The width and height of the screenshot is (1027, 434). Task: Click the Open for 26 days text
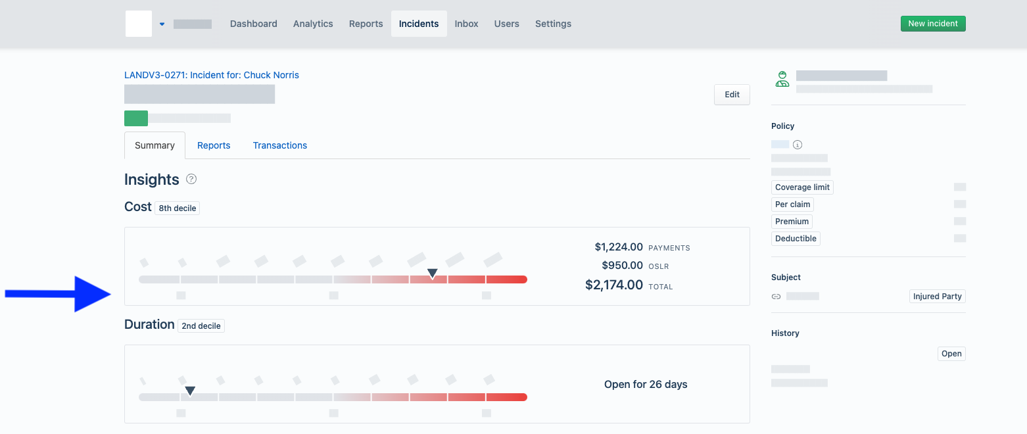point(646,385)
